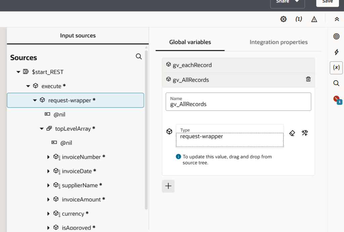
Task: Click the Name field containing gv_AllRecords
Action: tap(238, 102)
